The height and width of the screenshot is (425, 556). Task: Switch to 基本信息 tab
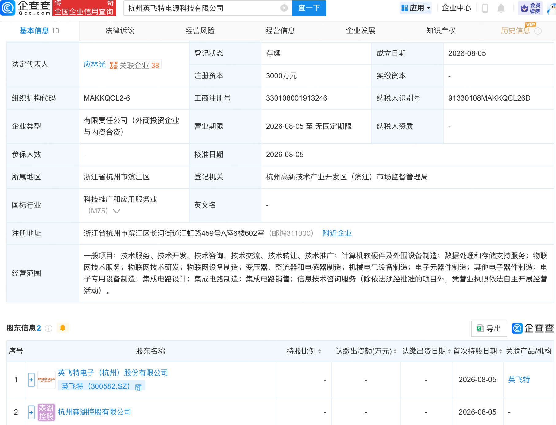point(40,31)
